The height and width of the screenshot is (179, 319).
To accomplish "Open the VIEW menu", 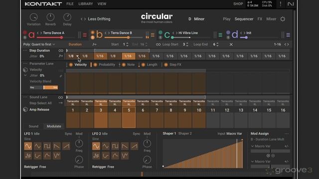I will click(102, 4).
